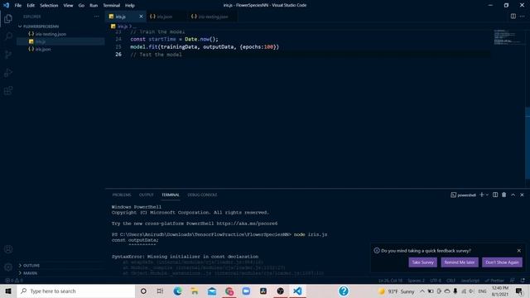530x298 pixels.
Task: Click the Remind Me later button
Action: tap(460, 262)
